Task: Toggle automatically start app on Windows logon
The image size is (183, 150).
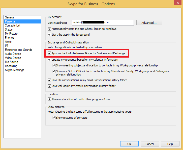Action: tap(49, 29)
